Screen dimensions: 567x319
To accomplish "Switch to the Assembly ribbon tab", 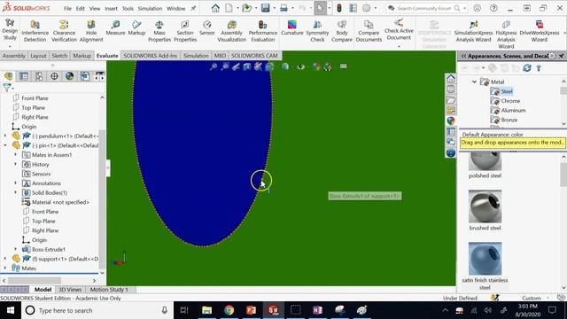I will point(14,56).
